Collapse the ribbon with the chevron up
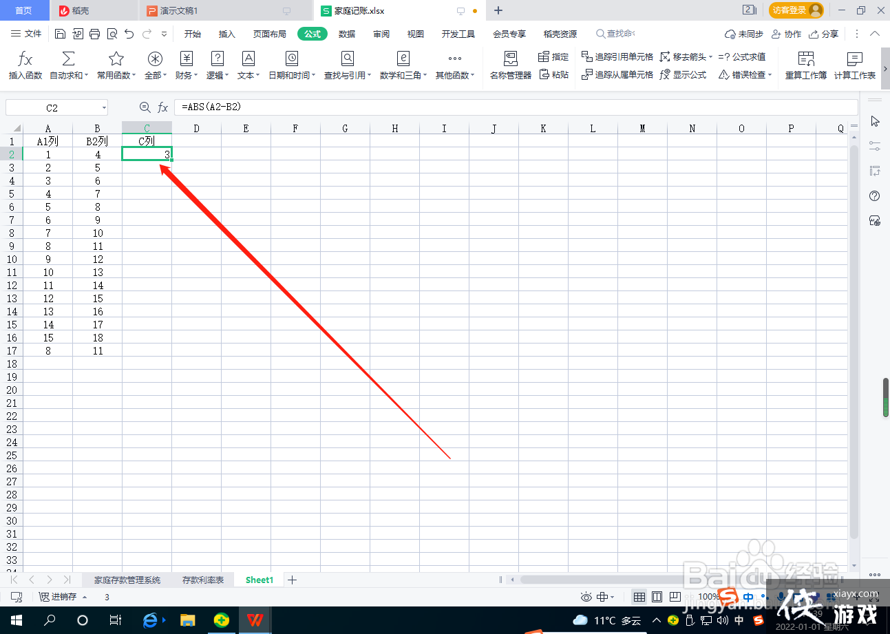Screen dimensions: 890x634 coord(876,34)
